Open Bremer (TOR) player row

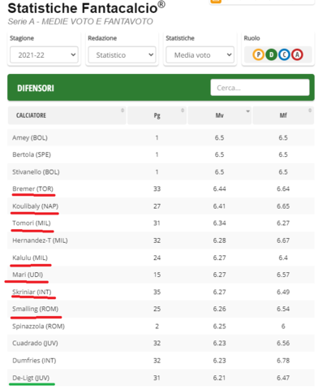[x=161, y=188]
